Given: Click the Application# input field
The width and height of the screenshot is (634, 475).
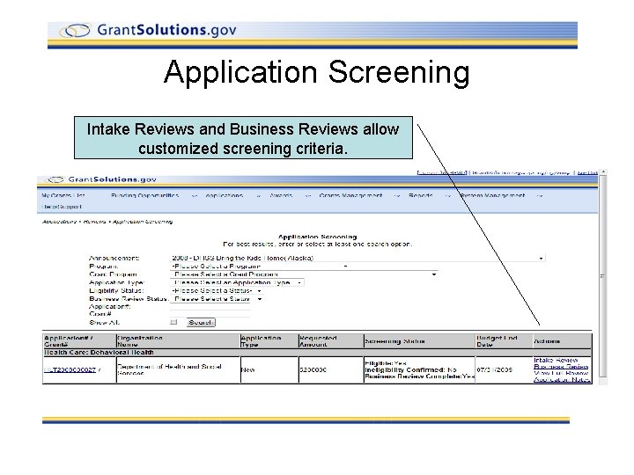Looking at the screenshot, I should pyautogui.click(x=210, y=307).
